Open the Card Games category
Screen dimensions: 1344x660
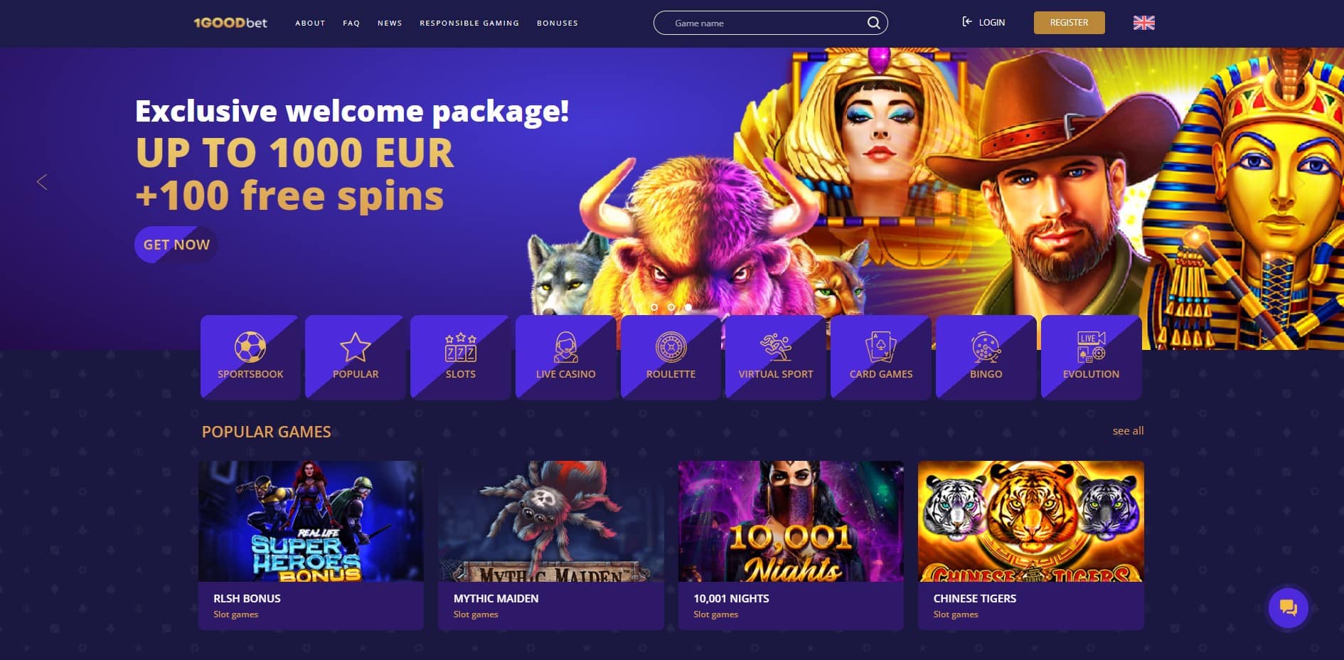click(881, 357)
